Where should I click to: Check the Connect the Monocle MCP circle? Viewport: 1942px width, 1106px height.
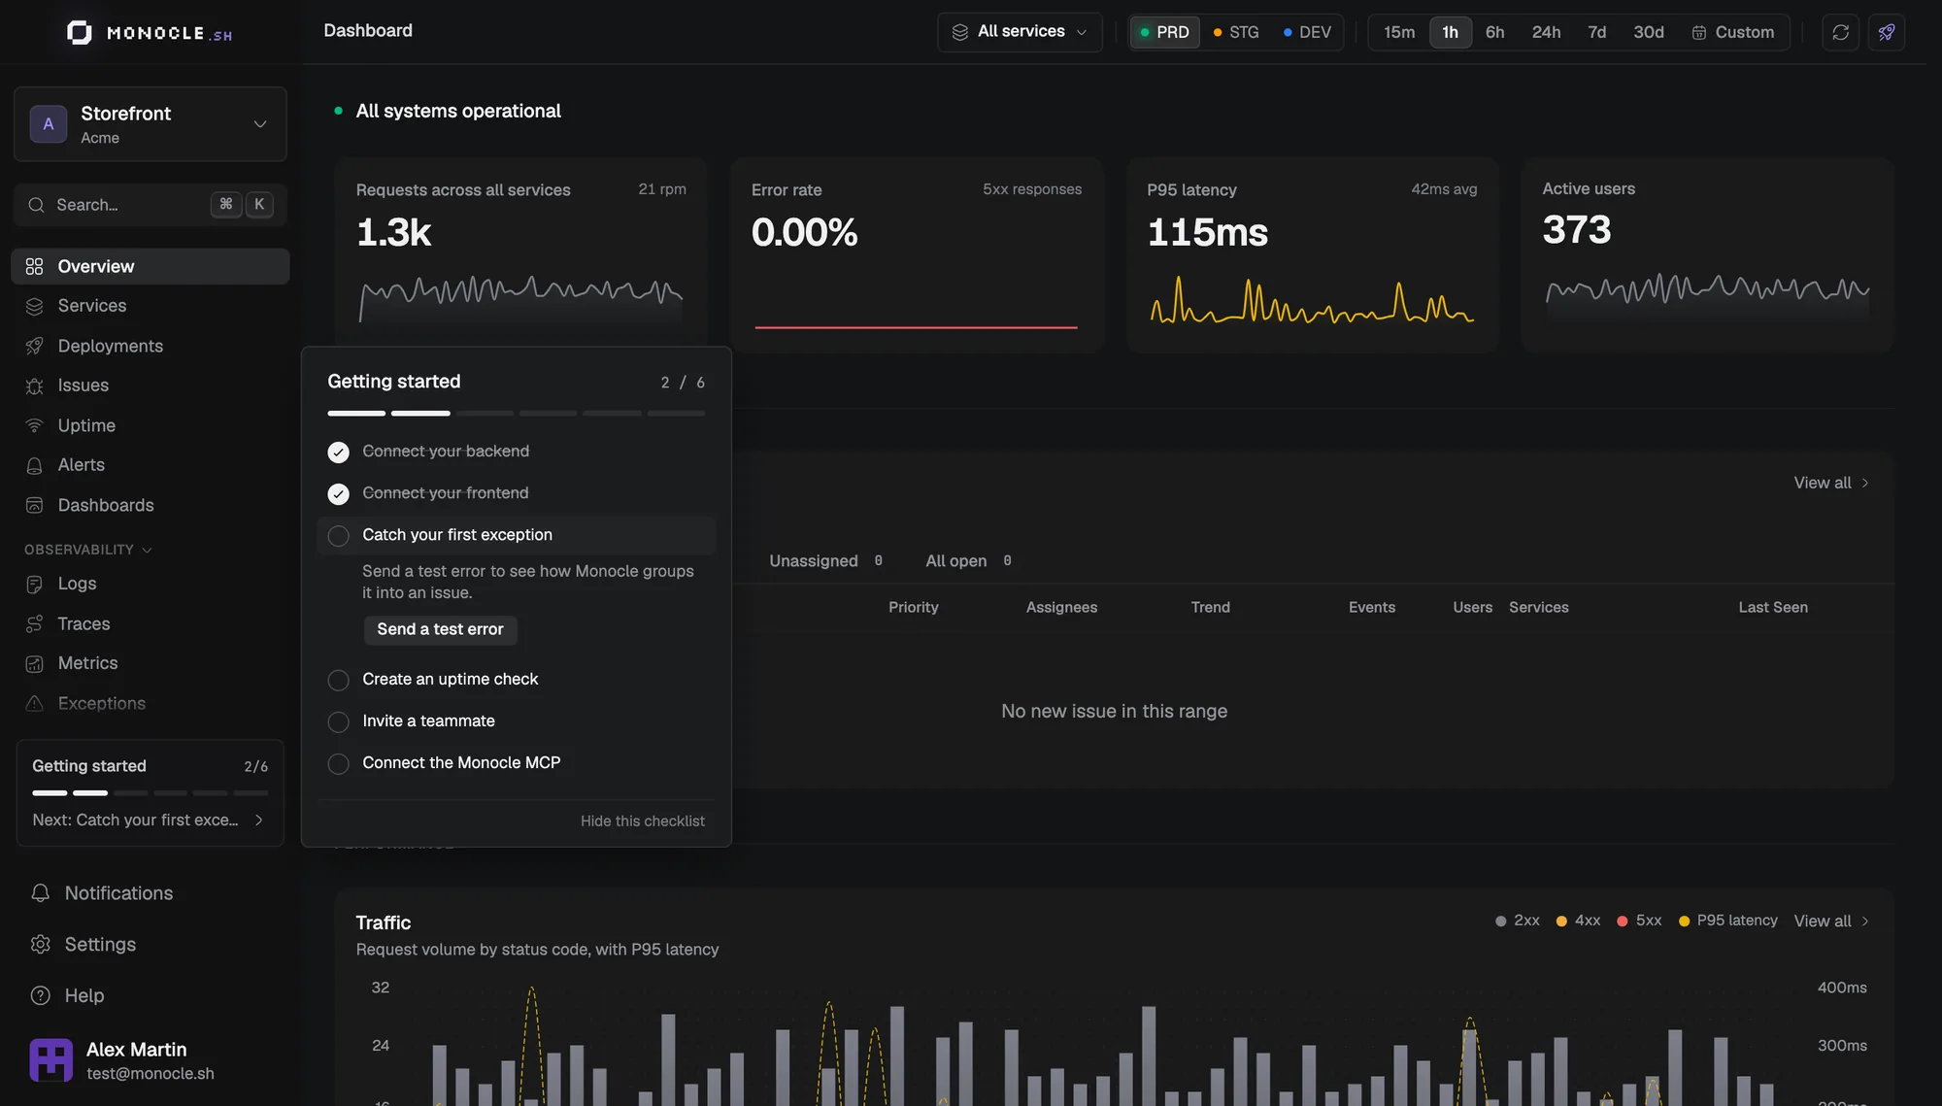coord(338,764)
